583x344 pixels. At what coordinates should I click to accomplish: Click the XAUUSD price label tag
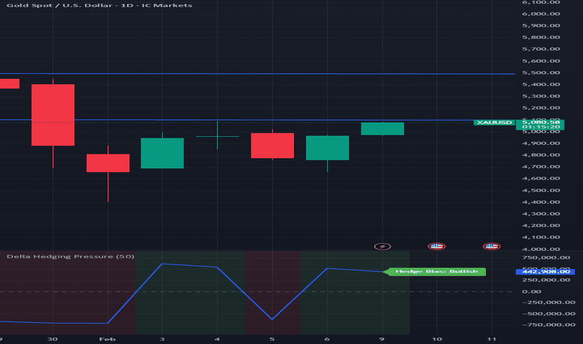coord(494,123)
